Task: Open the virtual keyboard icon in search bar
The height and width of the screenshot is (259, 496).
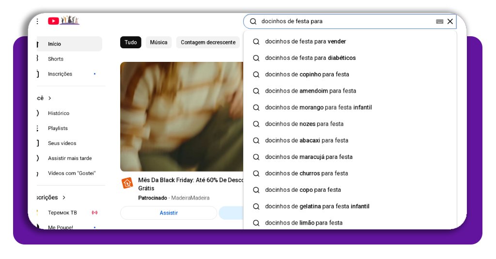Action: click(439, 21)
